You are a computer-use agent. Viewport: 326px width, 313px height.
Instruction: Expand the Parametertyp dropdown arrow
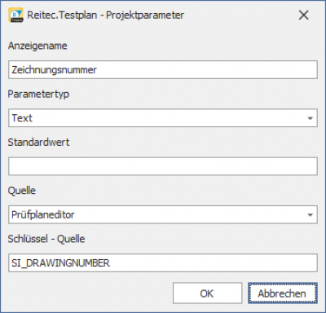[310, 118]
